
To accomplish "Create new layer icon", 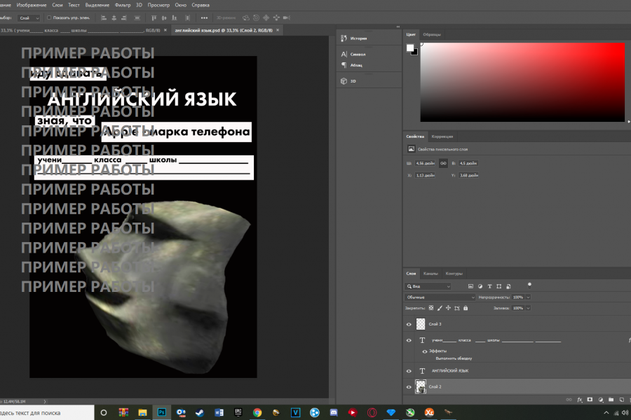I will click(622, 400).
